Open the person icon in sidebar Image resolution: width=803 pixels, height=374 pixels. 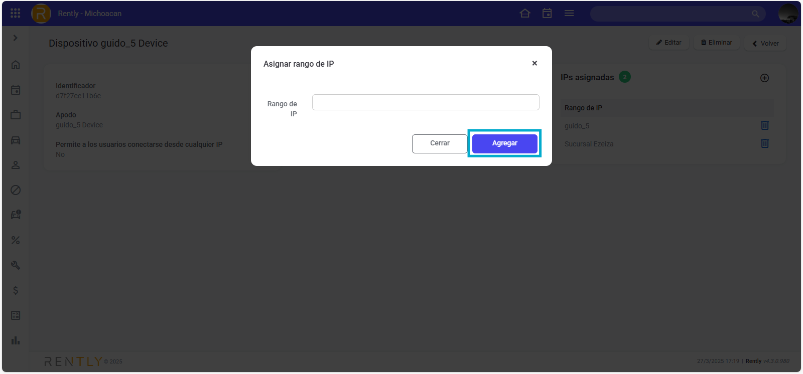16,165
